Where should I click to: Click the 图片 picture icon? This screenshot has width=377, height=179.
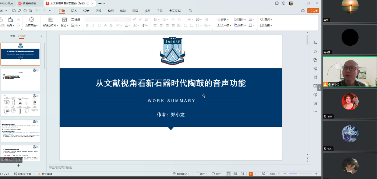pos(239,19)
